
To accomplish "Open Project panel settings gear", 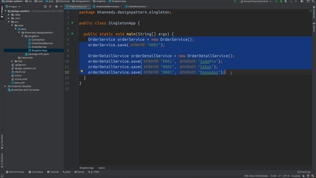I will coord(56,6).
